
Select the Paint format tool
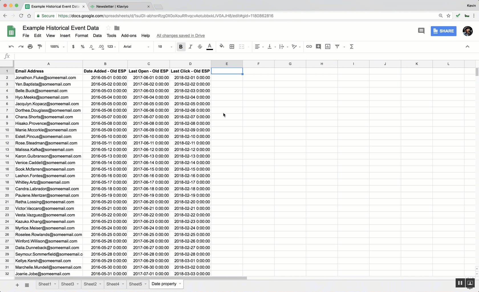pos(40,46)
